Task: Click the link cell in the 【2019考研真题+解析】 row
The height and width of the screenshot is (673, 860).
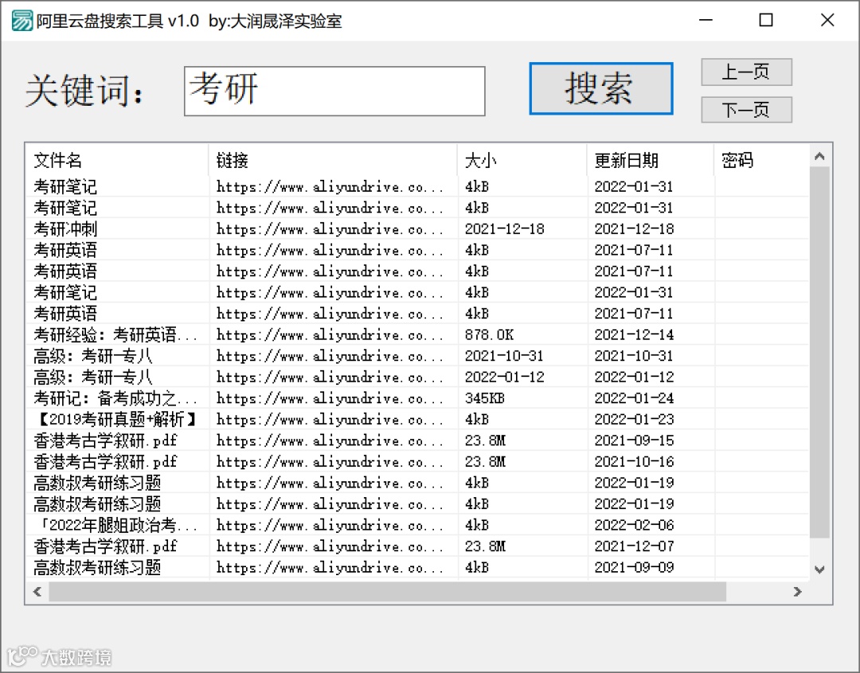Action: pyautogui.click(x=330, y=420)
